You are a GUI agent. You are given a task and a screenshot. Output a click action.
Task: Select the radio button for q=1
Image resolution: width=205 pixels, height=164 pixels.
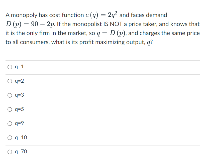(x=9, y=67)
